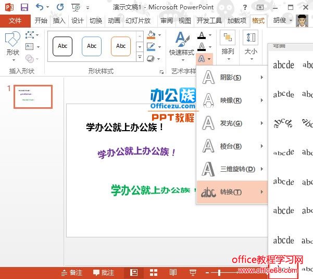The height and width of the screenshot is (279, 313).
Task: Open the 开发工具 tab
Action: 209,20
